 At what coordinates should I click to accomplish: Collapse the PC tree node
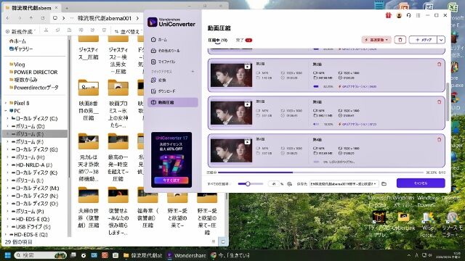(6, 111)
